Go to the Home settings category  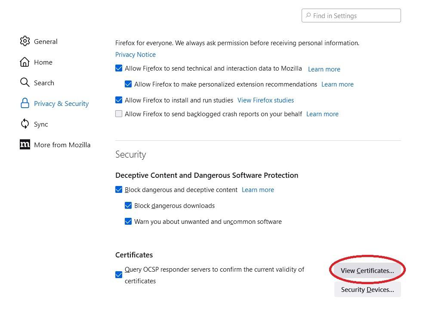(43, 62)
